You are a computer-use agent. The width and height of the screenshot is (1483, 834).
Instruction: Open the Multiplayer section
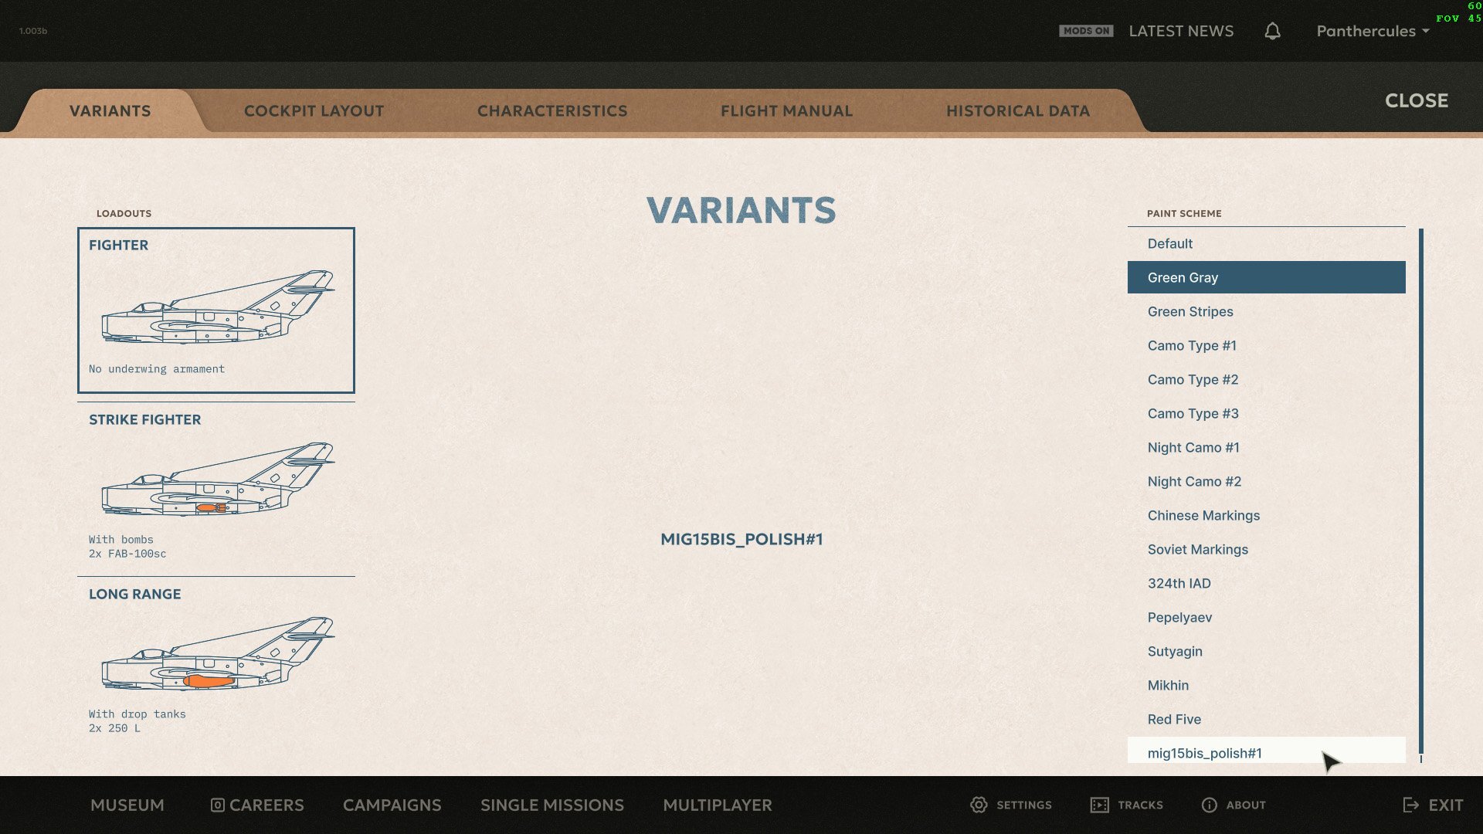718,805
